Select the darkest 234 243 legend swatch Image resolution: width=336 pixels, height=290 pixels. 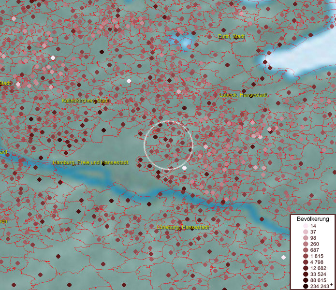tap(306, 286)
